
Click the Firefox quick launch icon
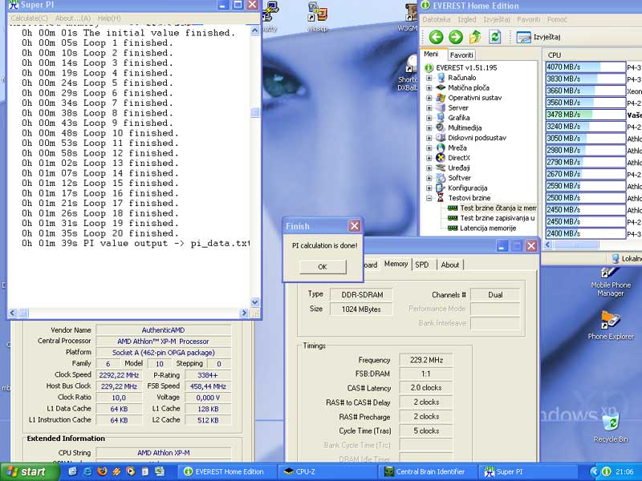pos(102,471)
